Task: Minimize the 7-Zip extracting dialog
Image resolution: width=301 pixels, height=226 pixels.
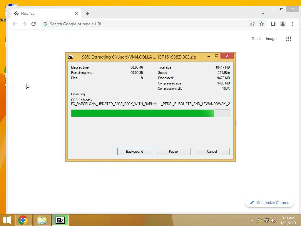Action: (x=209, y=56)
